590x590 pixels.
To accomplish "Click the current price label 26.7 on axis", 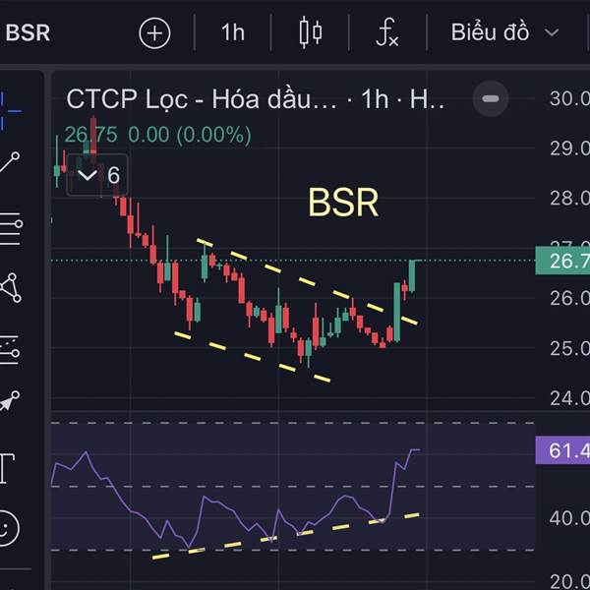I will [x=562, y=261].
